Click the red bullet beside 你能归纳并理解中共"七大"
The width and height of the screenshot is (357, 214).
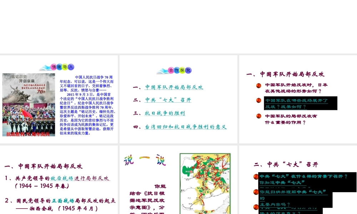pyautogui.click(x=256, y=192)
